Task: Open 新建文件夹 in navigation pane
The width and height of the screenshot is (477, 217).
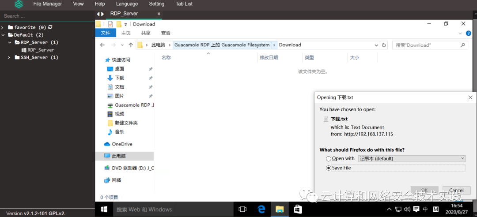Action: (x=123, y=123)
